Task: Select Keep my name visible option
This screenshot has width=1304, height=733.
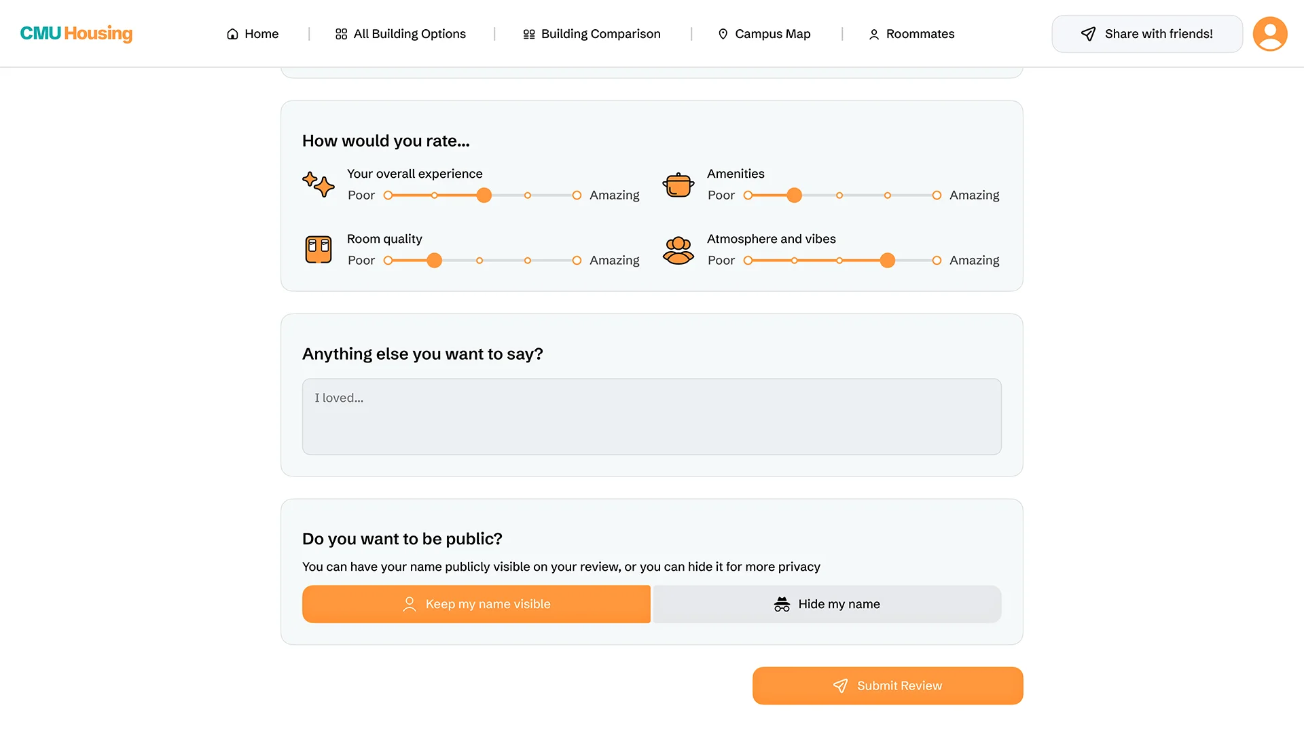Action: (x=476, y=604)
